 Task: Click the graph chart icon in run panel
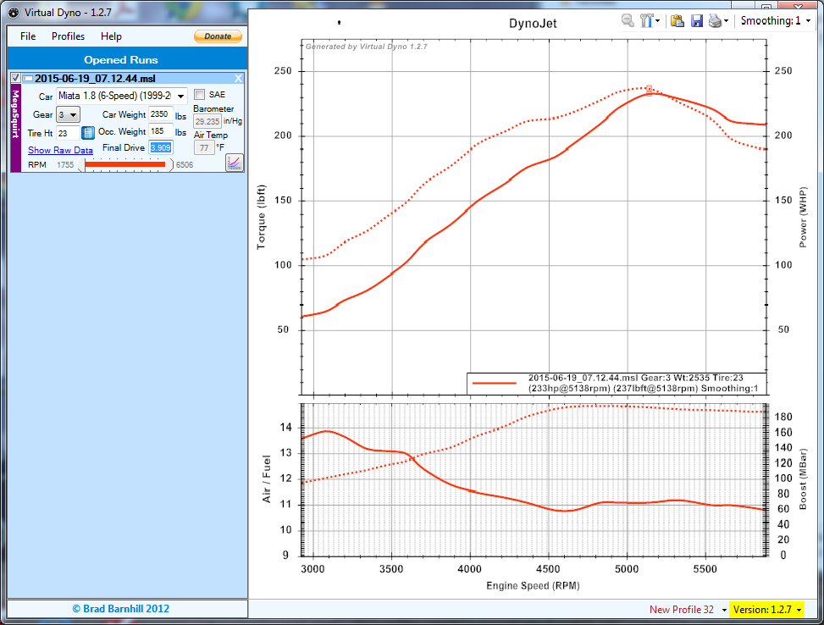pos(235,162)
